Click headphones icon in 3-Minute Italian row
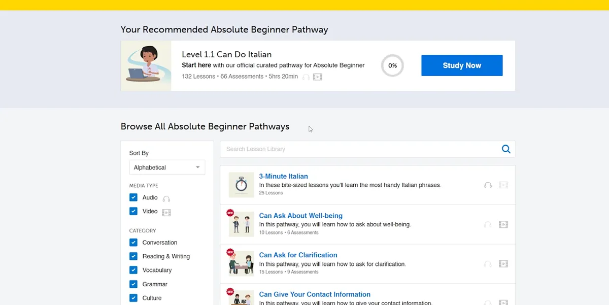This screenshot has width=609, height=305. point(488,185)
